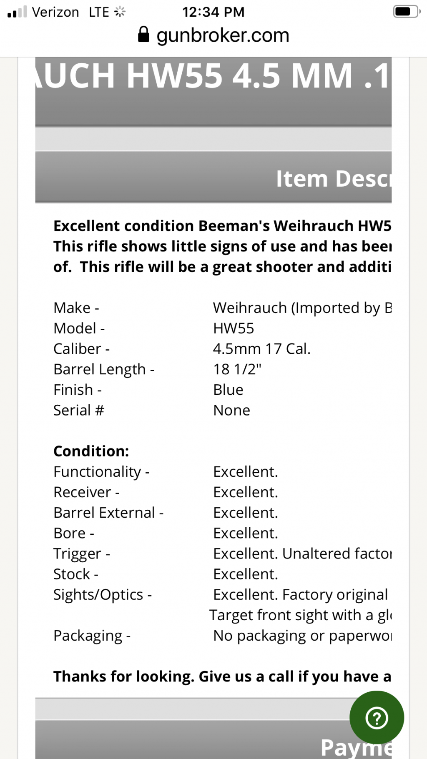Screen dimensions: 427x759
Task: Tap the gunbroker.com address bar
Action: point(213,35)
